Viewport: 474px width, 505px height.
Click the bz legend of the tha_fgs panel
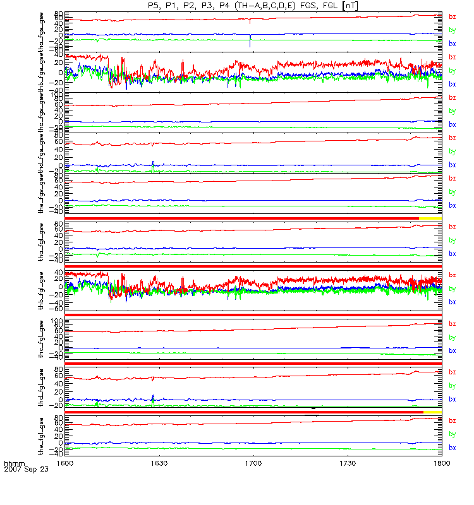pos(453,17)
